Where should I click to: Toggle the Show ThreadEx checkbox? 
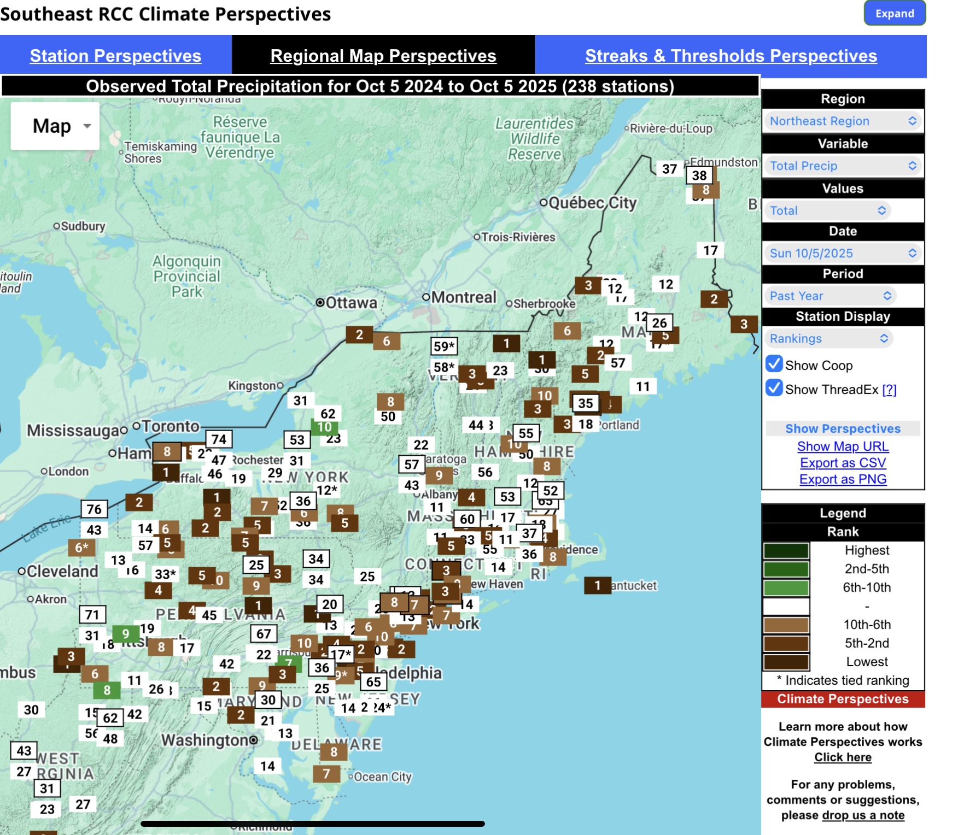tap(774, 389)
